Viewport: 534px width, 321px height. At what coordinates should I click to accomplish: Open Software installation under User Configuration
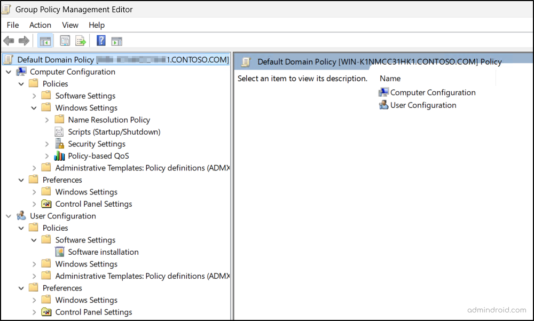coord(103,252)
